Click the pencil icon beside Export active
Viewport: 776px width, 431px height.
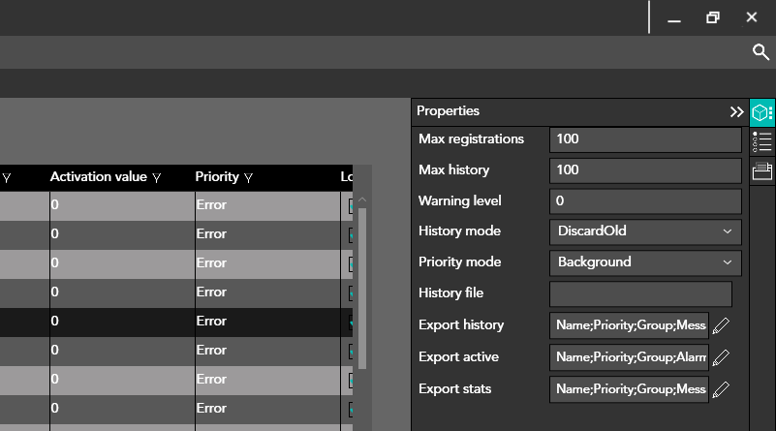[x=721, y=357]
